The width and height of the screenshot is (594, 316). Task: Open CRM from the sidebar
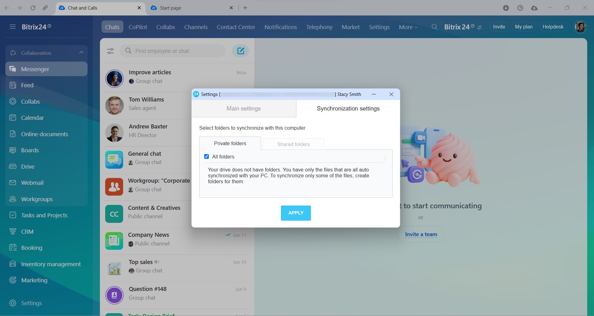click(46, 232)
